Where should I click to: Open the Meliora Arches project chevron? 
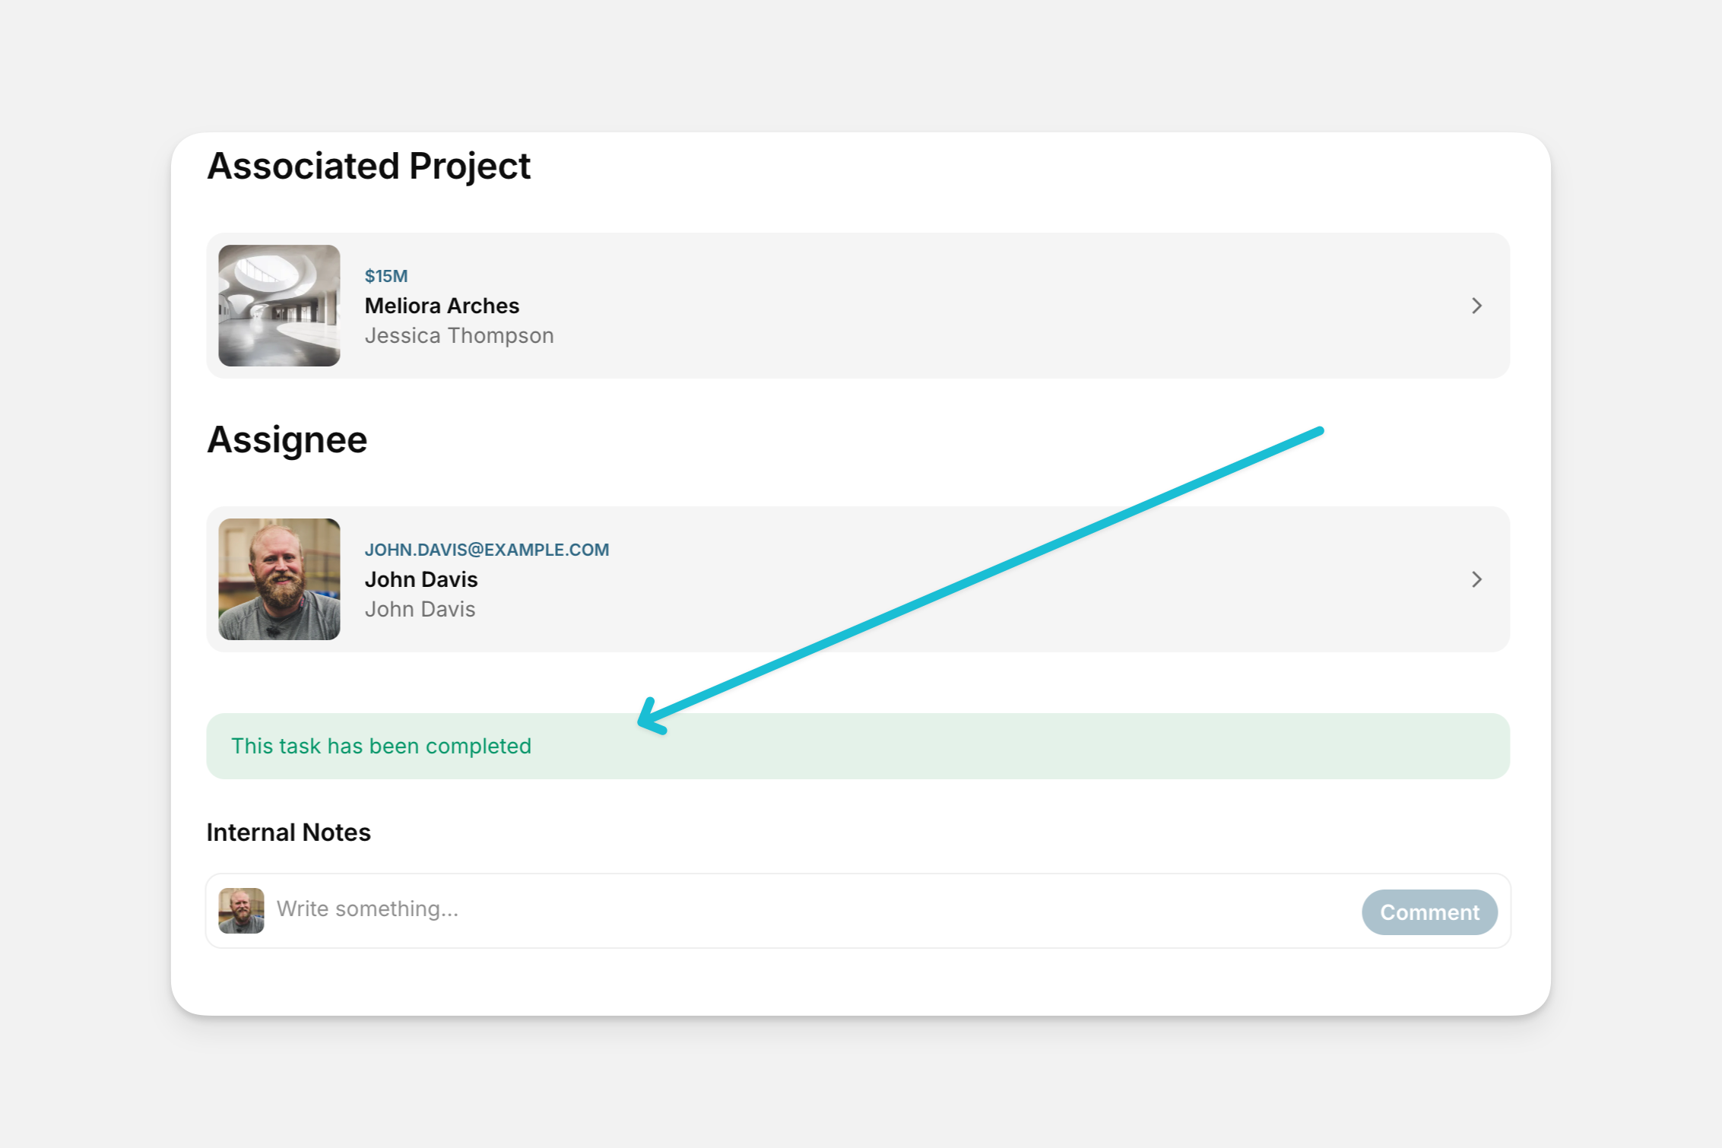[1476, 306]
